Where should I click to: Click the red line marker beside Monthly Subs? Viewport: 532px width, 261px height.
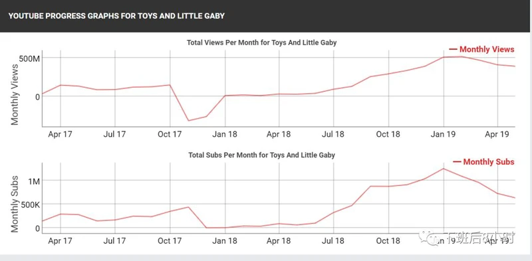[457, 161]
